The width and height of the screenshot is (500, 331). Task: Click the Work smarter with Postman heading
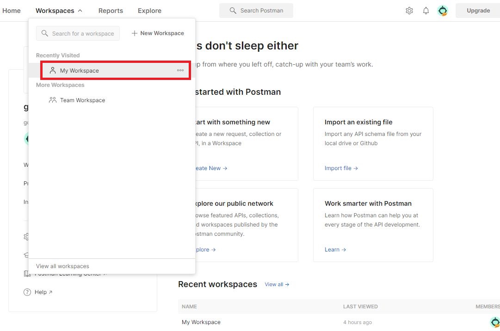point(368,203)
